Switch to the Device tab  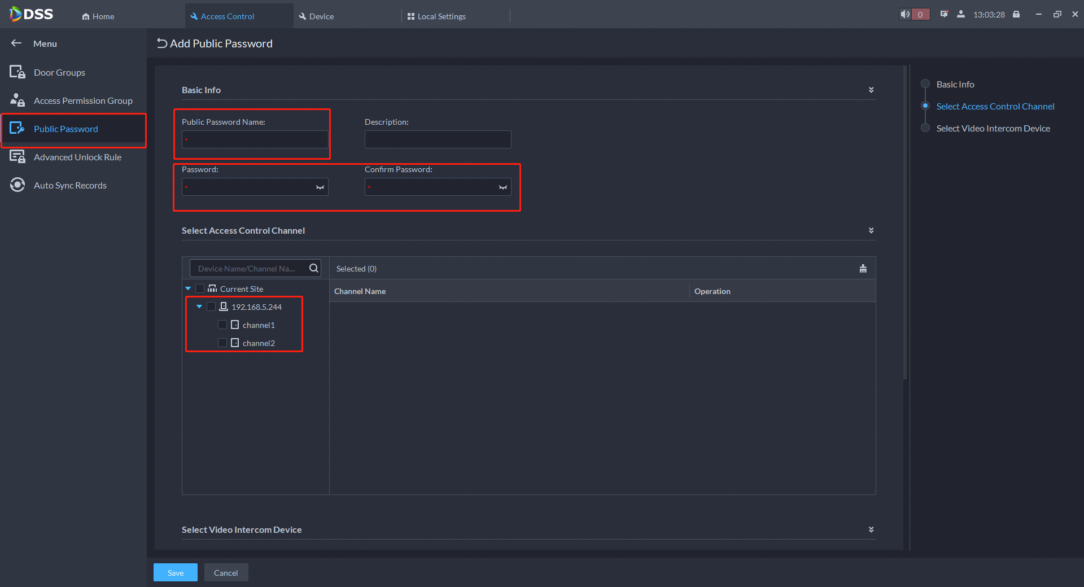pos(321,16)
